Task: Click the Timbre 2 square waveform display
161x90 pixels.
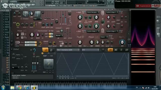Action: [x=37, y=14]
